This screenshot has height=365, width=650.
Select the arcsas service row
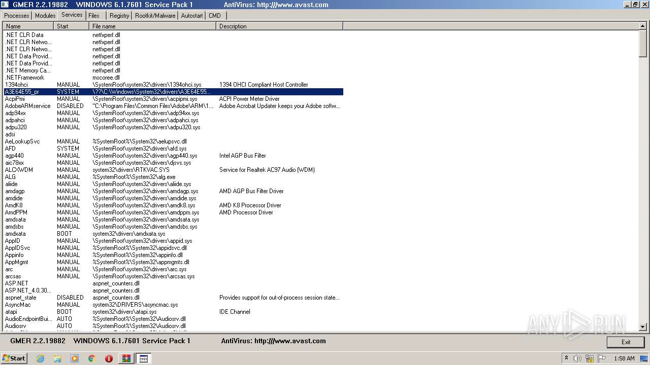[x=173, y=276]
